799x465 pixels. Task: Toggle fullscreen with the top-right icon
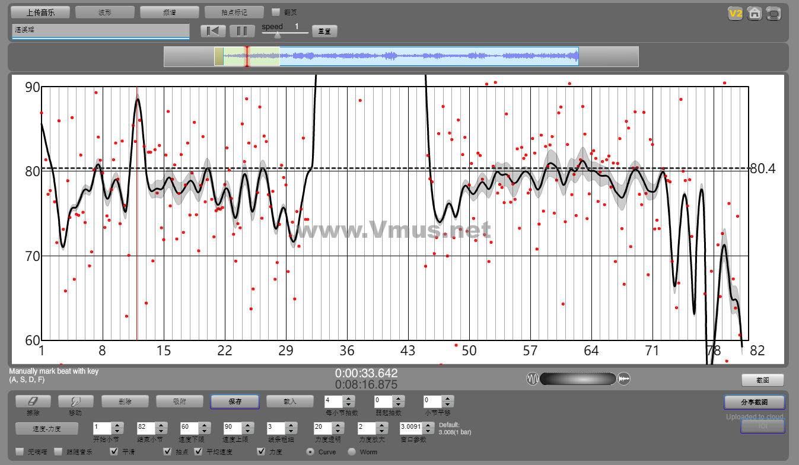coord(773,13)
